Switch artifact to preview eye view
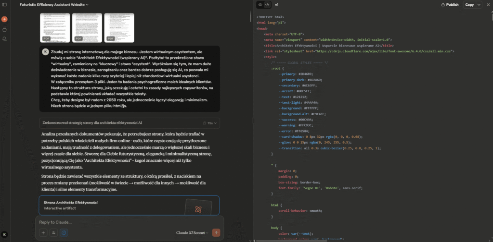Image resolution: width=493 pixels, height=242 pixels. click(x=260, y=5)
